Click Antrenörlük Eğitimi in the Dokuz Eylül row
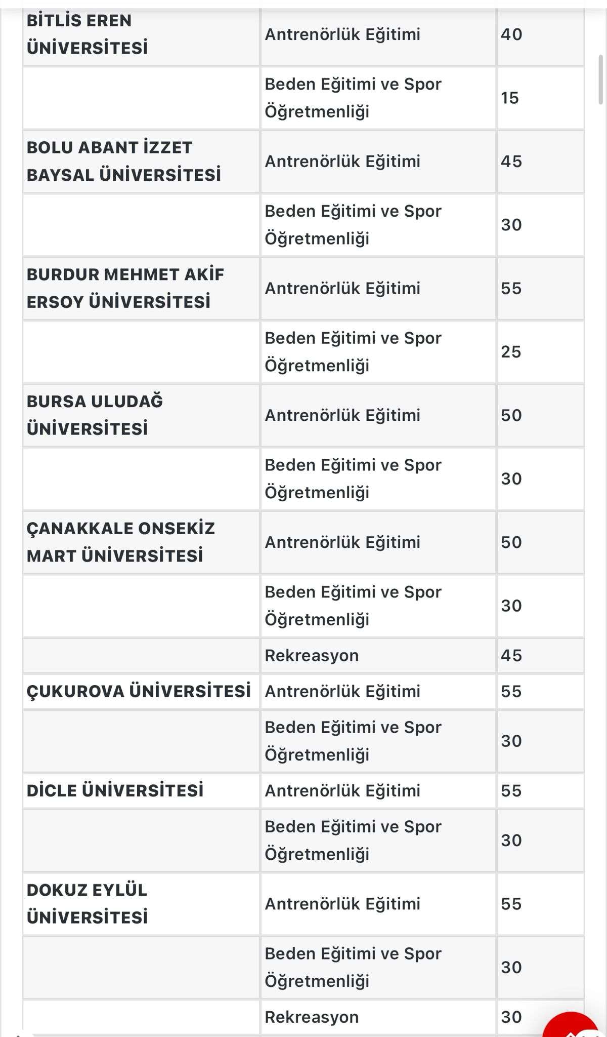Image resolution: width=607 pixels, height=1037 pixels. pyautogui.click(x=342, y=904)
